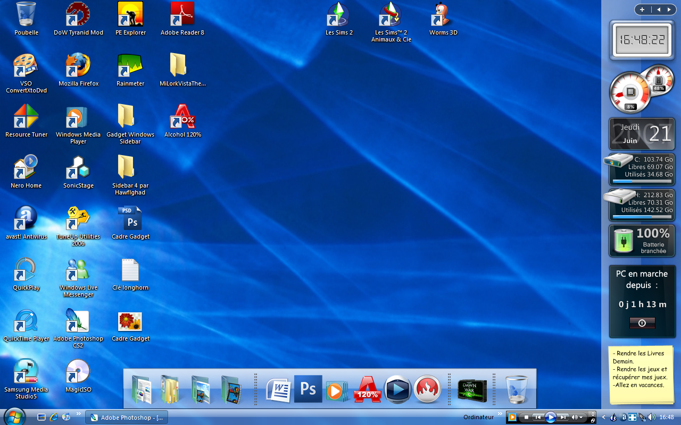
Task: Add gadget with sidebar plus button
Action: point(642,10)
